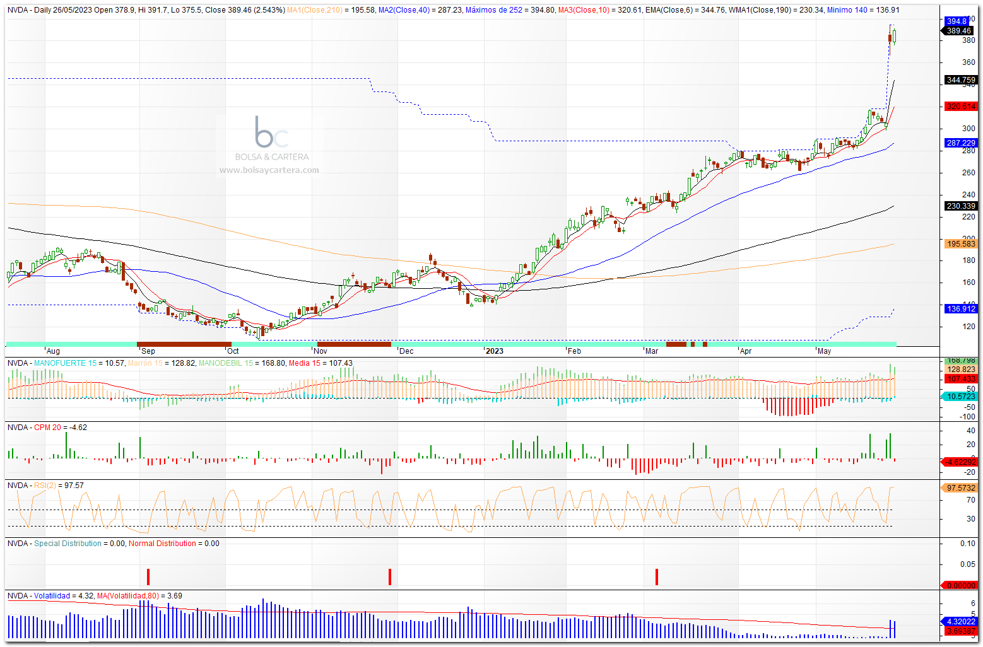Viewport: 983px width, 647px height.
Task: Select the MA(Volatilidad,80) = 3.69 label
Action: tap(139, 596)
